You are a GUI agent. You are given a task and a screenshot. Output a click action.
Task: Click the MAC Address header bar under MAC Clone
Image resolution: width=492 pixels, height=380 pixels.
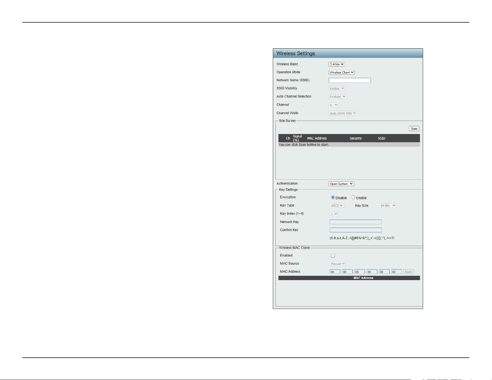click(x=349, y=278)
